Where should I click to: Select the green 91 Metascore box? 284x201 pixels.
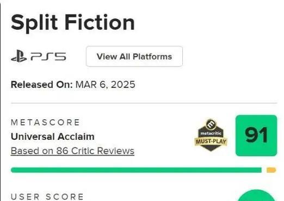[x=256, y=135]
